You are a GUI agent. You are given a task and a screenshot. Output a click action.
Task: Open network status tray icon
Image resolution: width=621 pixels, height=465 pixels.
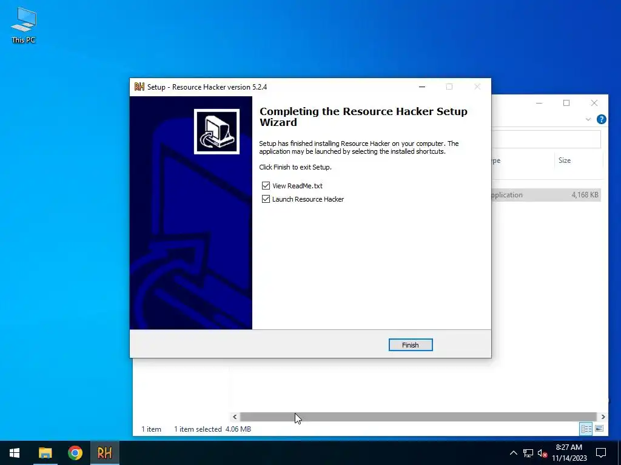(x=528, y=453)
